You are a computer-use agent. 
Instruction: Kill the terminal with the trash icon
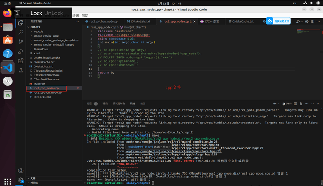301,103
